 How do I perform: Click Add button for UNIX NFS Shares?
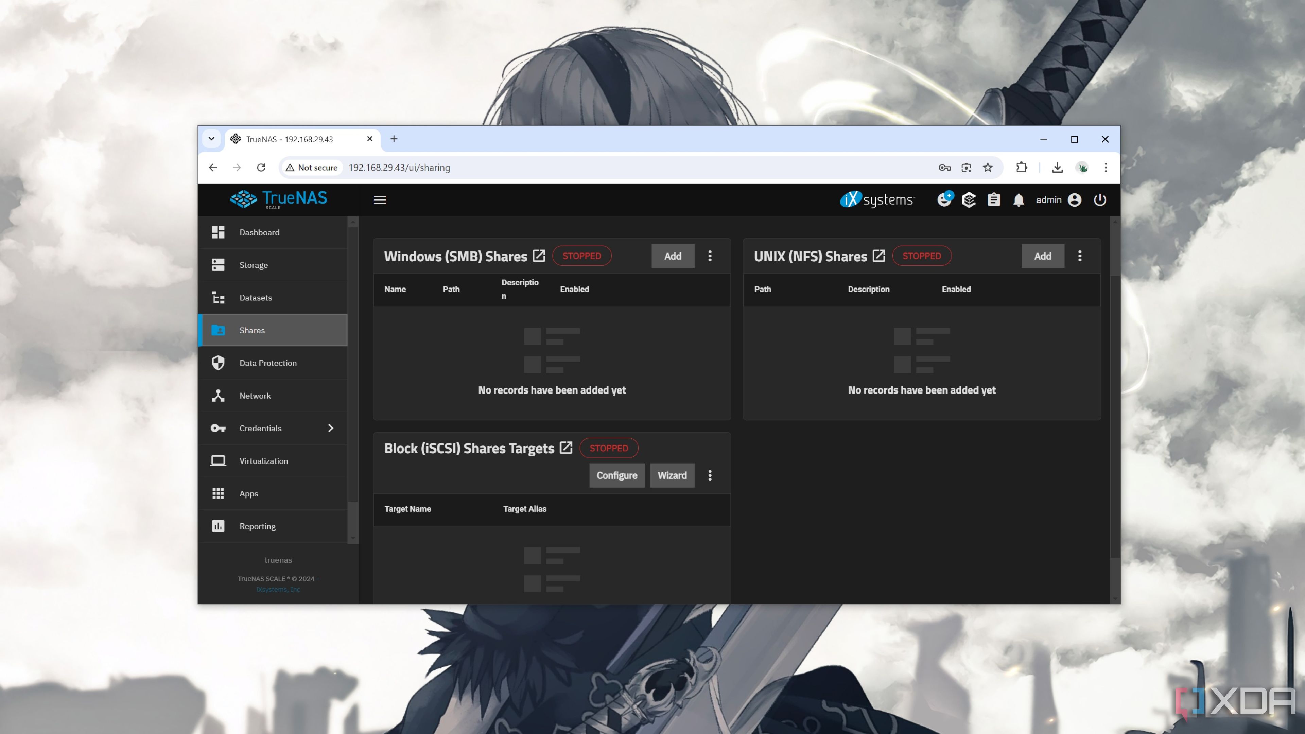[1042, 256]
